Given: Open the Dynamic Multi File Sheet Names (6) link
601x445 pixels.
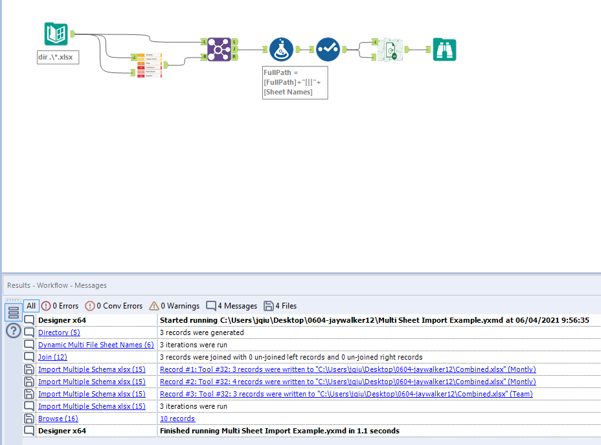Looking at the screenshot, I should point(96,345).
